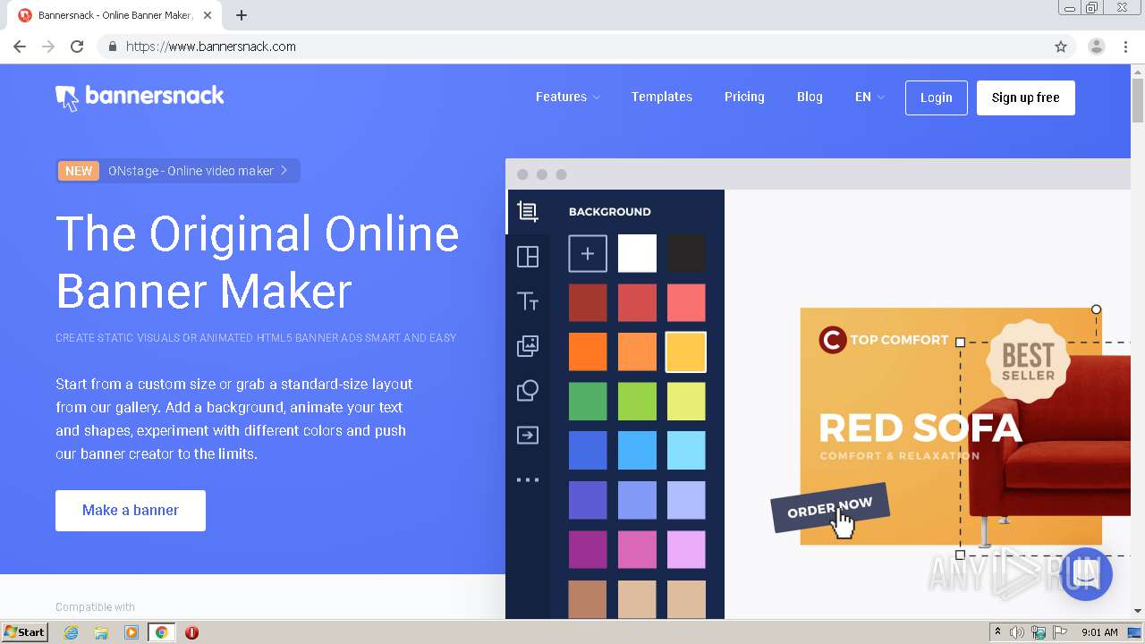Close the Bannersnack browser tab
This screenshot has width=1145, height=644.
(208, 15)
